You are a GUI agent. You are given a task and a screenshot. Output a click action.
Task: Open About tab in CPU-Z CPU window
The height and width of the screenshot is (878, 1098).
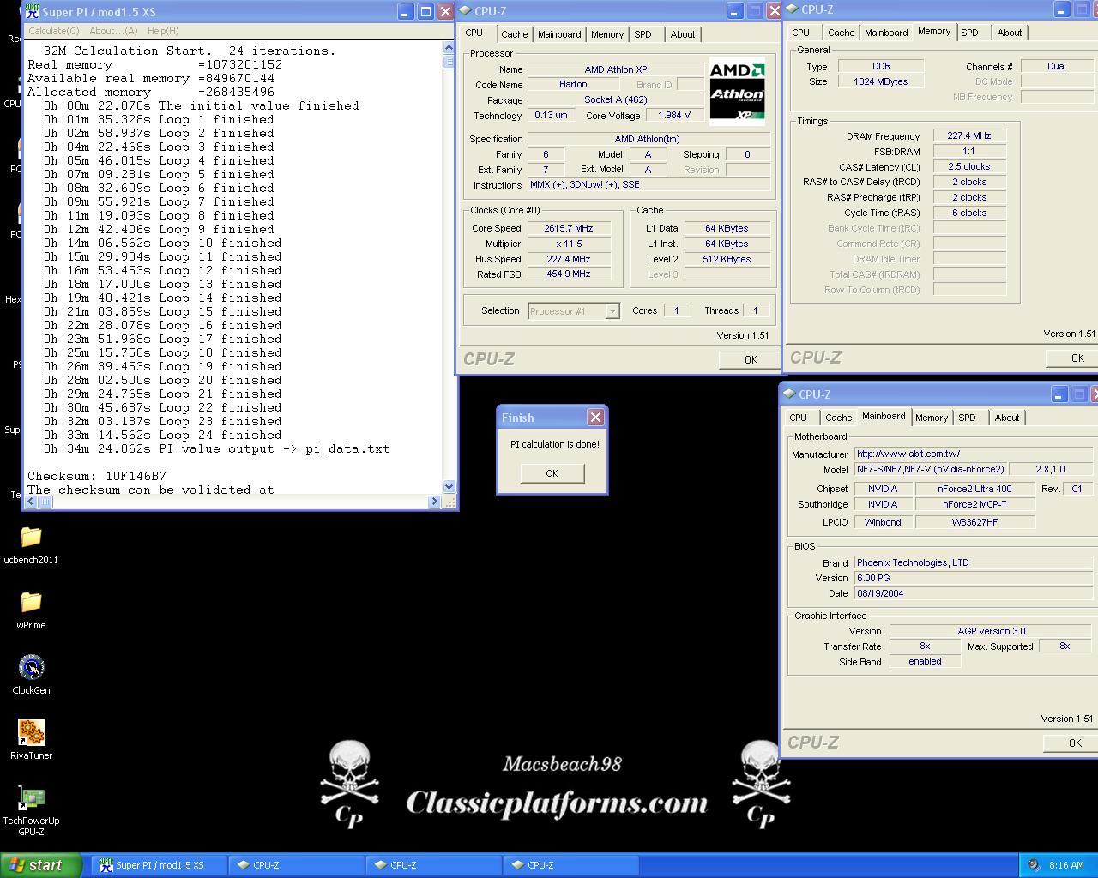coord(683,34)
